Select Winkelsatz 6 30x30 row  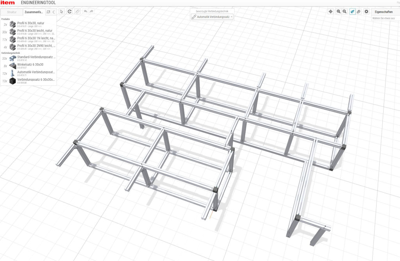(28, 66)
